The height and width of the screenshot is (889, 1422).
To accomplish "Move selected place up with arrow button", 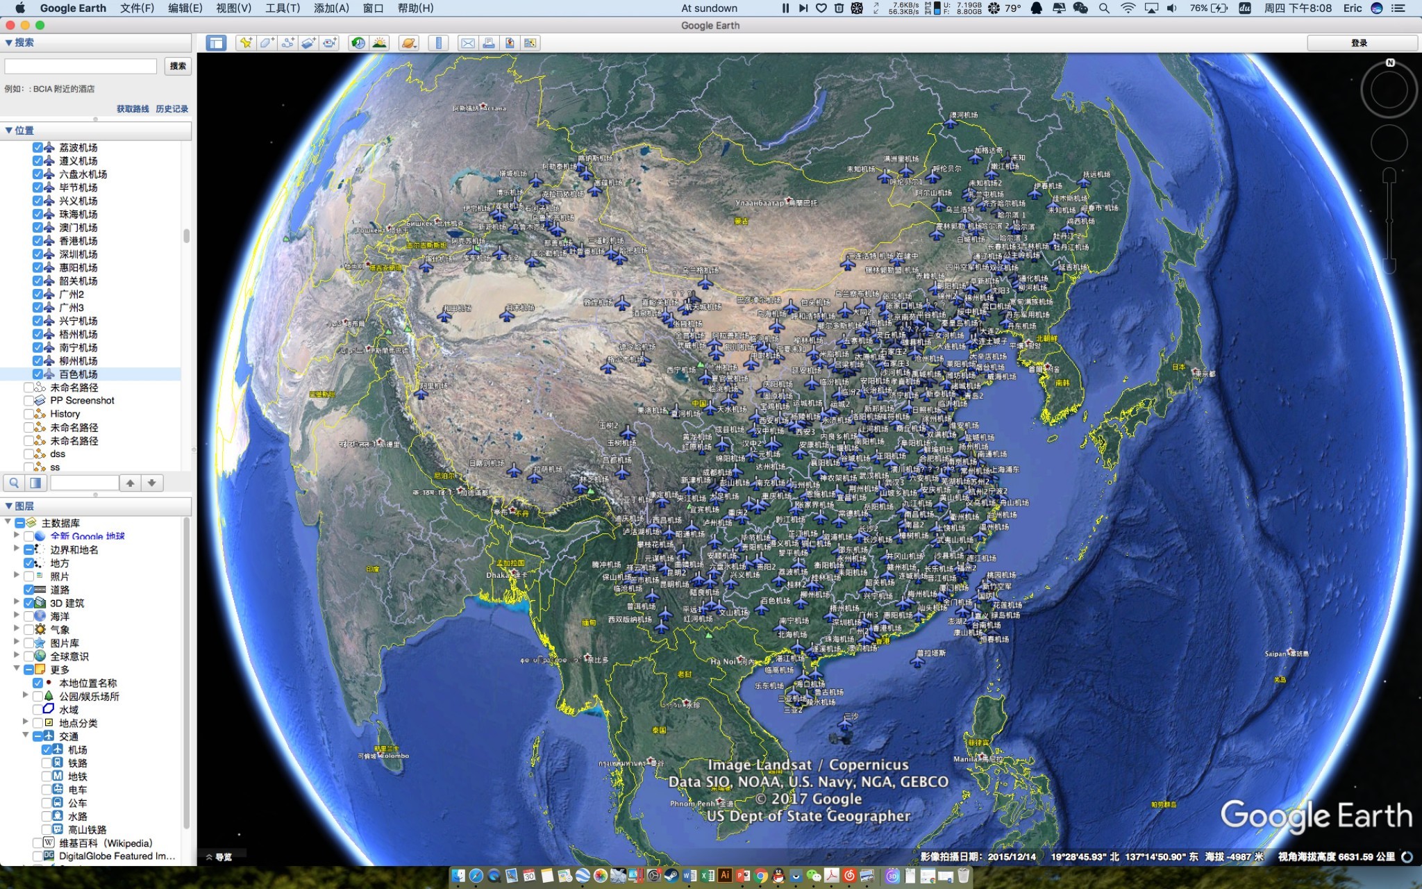I will click(x=130, y=483).
